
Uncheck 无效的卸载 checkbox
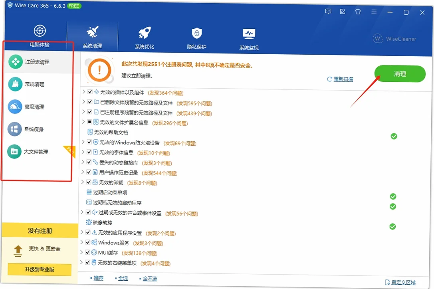click(89, 182)
